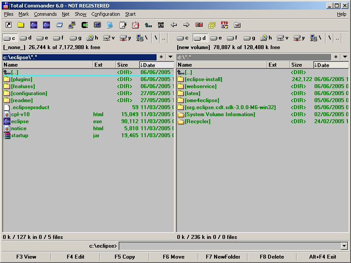Open right panel favorites asterisk button
This screenshot has width=351, height=263.
pyautogui.click(x=336, y=57)
